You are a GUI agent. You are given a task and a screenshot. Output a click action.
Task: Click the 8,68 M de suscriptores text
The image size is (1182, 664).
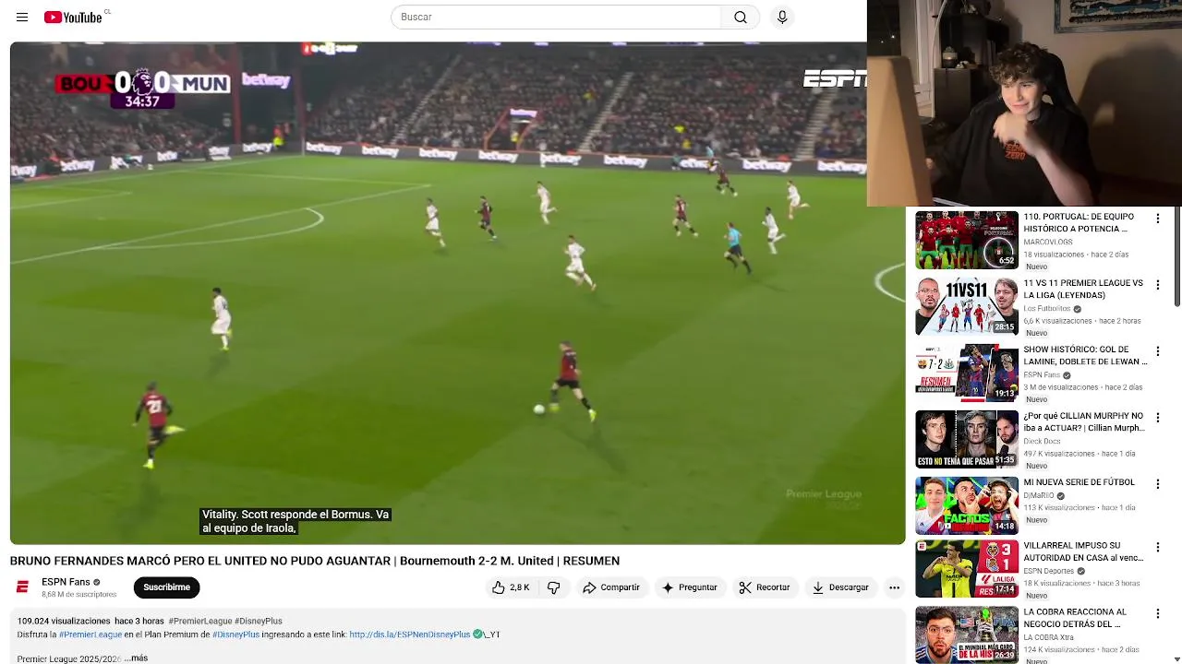(x=78, y=595)
